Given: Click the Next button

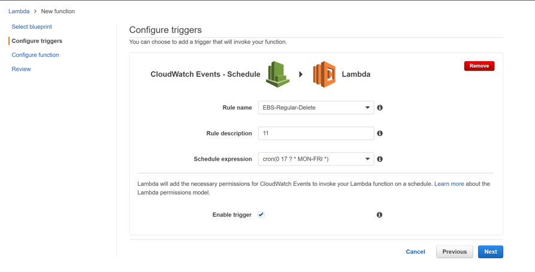Looking at the screenshot, I should pos(490,252).
